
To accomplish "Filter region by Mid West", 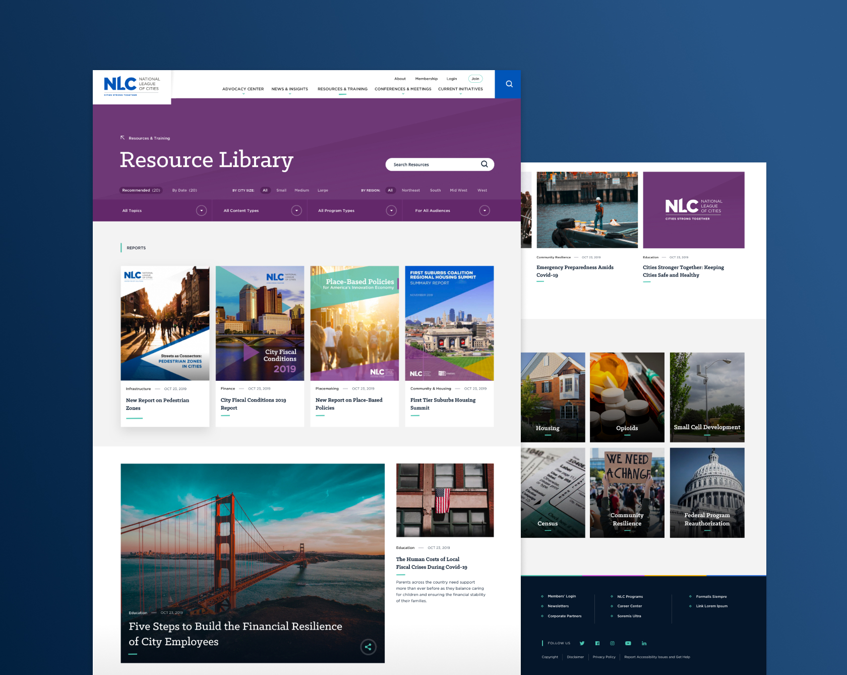I will point(458,190).
